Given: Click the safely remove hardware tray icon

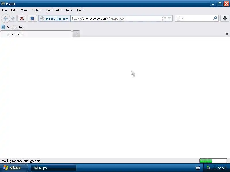Looking at the screenshot, I should click(x=208, y=168).
